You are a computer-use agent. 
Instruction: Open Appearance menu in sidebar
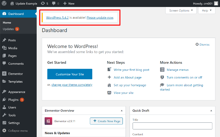(x=17, y=92)
